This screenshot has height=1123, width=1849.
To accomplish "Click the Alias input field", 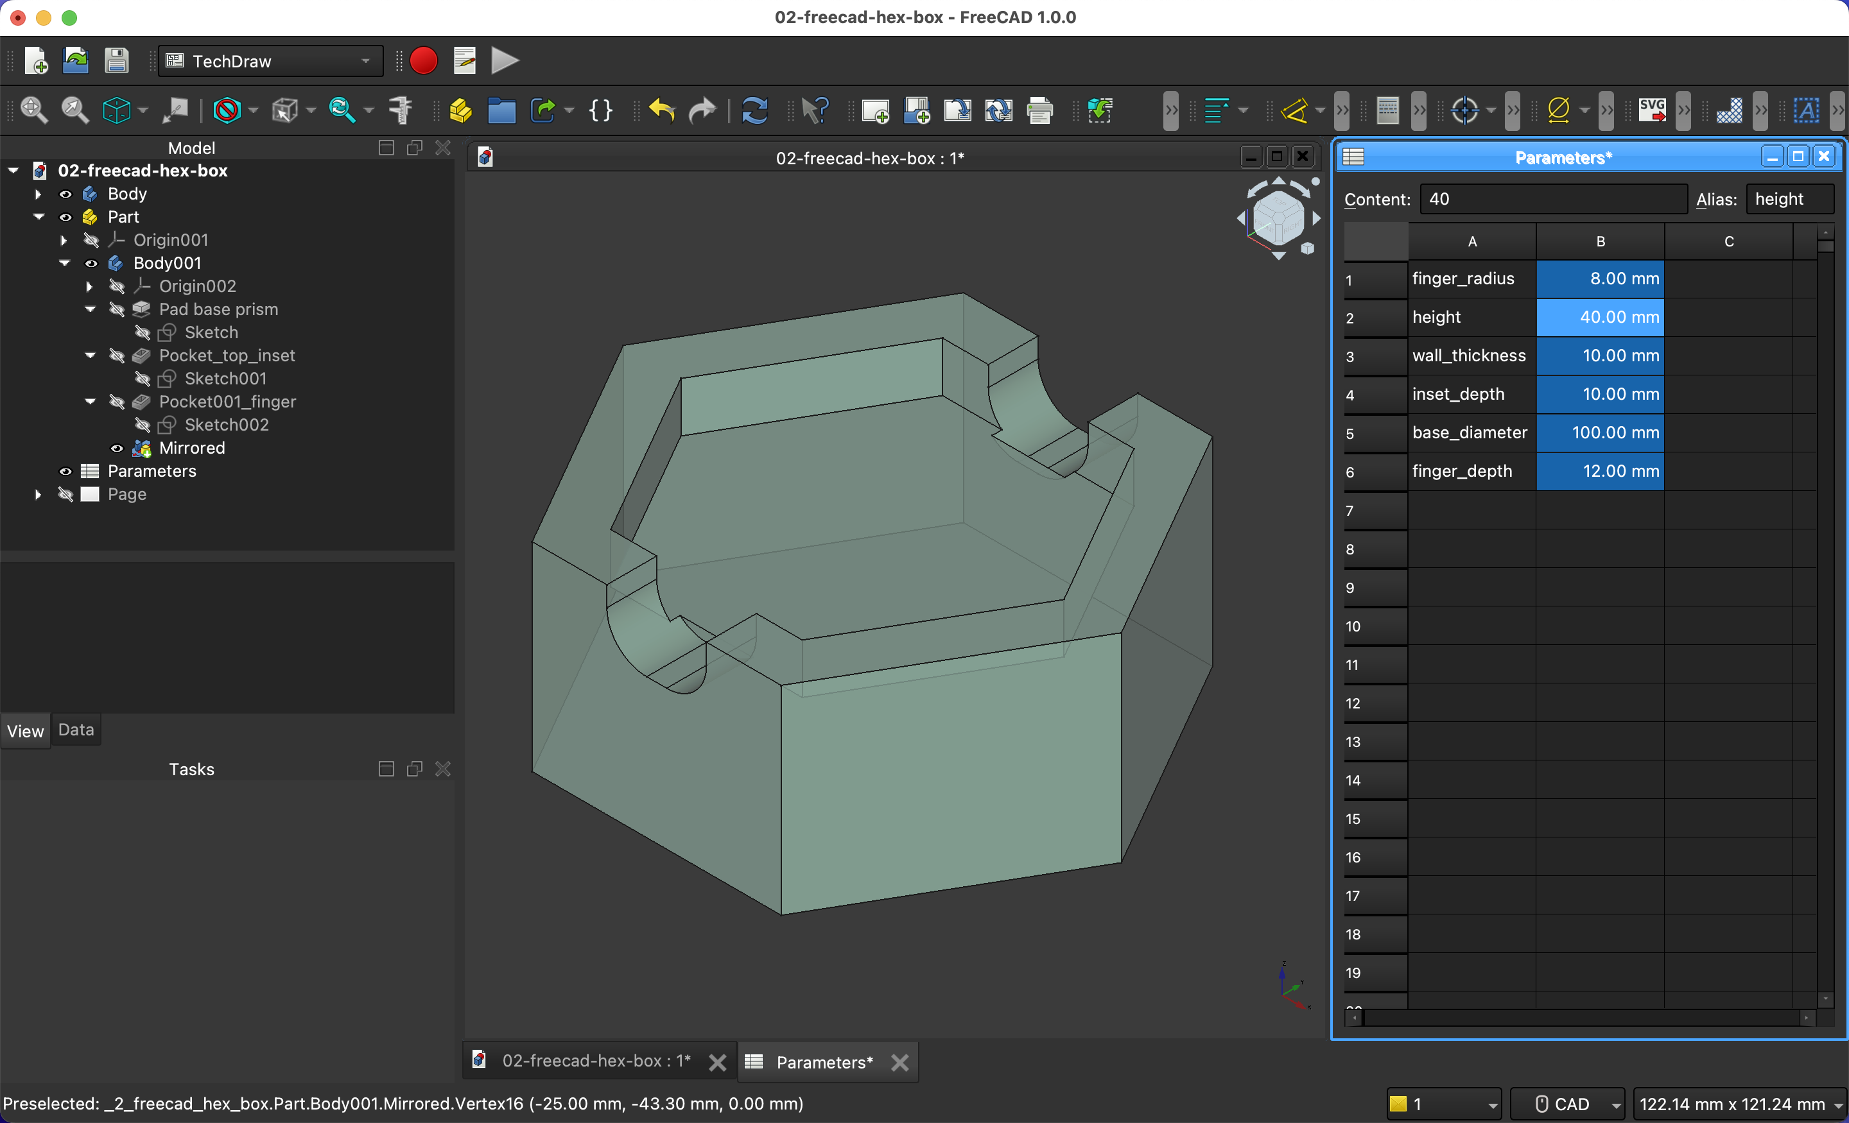I will [x=1790, y=200].
